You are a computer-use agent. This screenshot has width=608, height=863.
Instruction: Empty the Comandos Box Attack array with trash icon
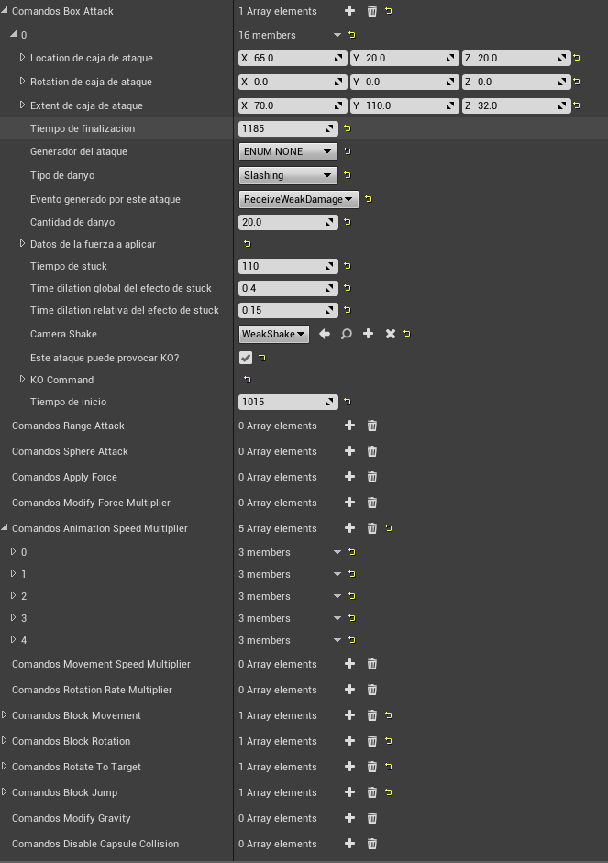[x=371, y=11]
